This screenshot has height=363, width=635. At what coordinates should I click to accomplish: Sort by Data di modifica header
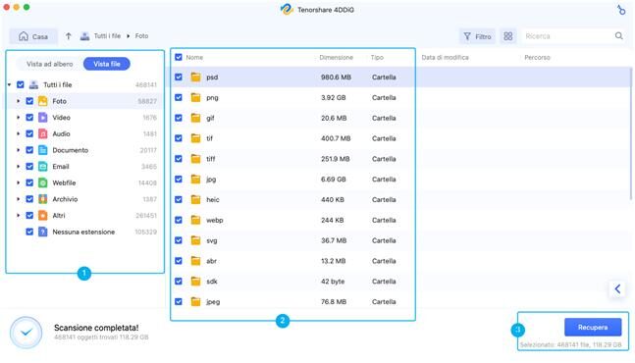click(x=445, y=58)
